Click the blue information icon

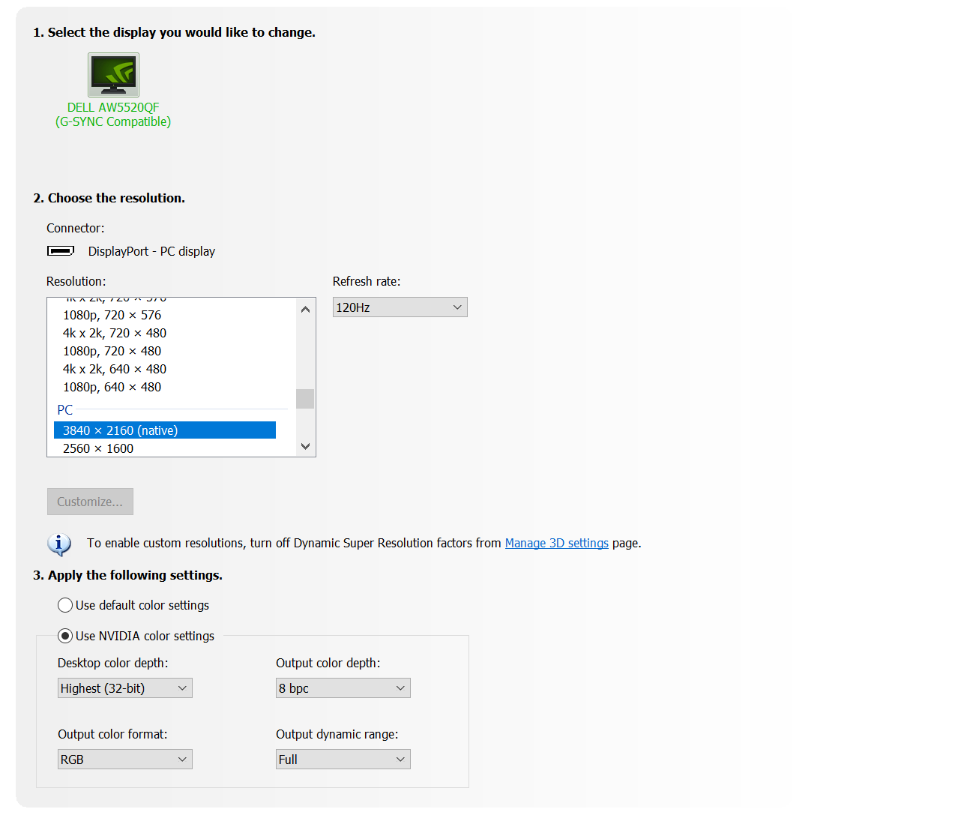click(x=59, y=544)
